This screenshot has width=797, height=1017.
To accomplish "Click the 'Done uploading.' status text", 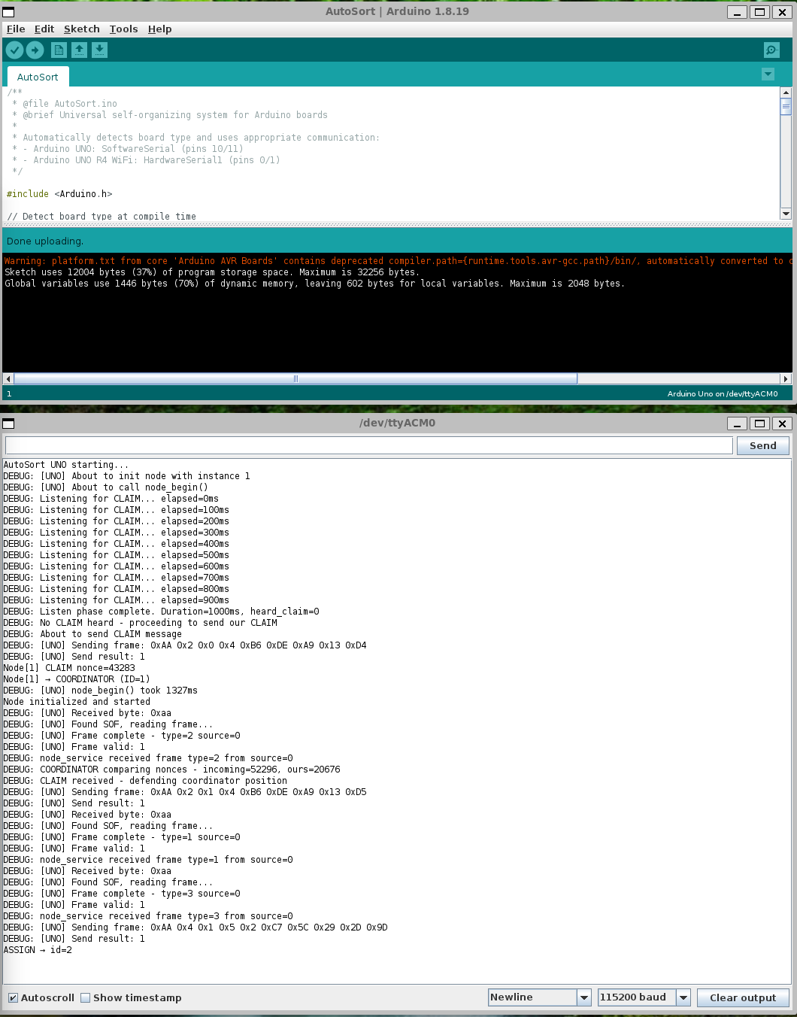I will [x=45, y=241].
